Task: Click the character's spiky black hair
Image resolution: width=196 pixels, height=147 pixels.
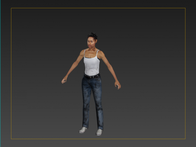Action: coord(92,36)
